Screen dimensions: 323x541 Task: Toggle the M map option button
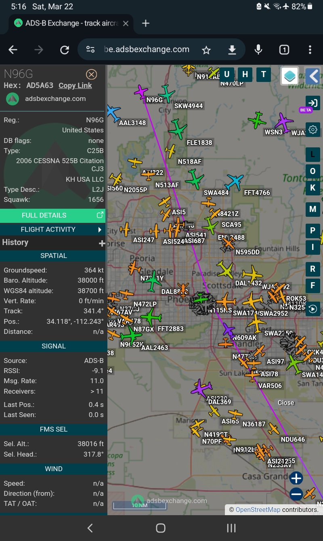pyautogui.click(x=313, y=209)
